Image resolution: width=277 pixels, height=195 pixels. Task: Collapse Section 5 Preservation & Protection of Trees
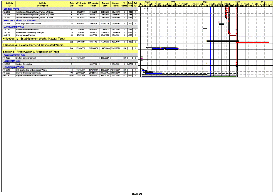point(4,52)
